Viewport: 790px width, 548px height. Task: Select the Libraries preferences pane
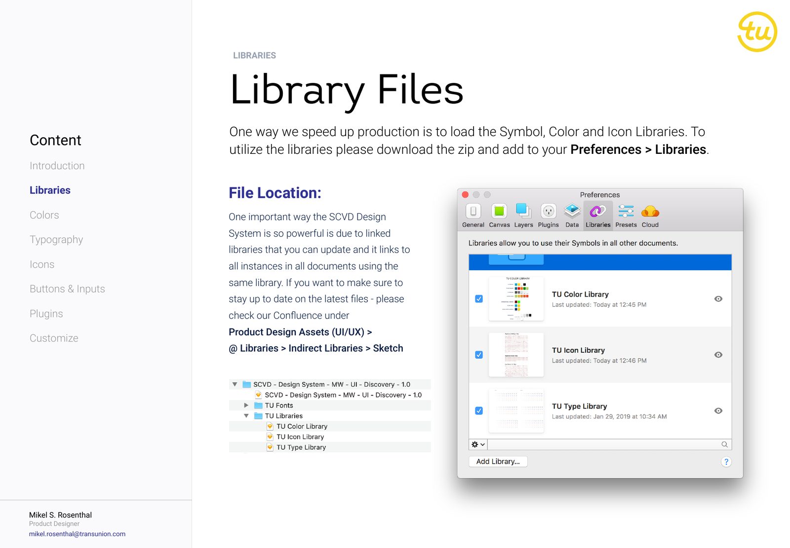point(598,216)
